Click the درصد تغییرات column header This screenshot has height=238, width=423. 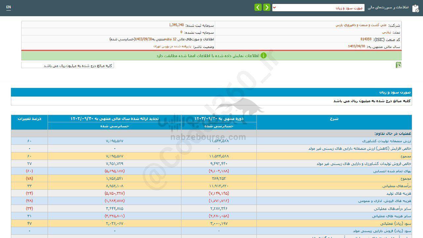[x=29, y=118]
